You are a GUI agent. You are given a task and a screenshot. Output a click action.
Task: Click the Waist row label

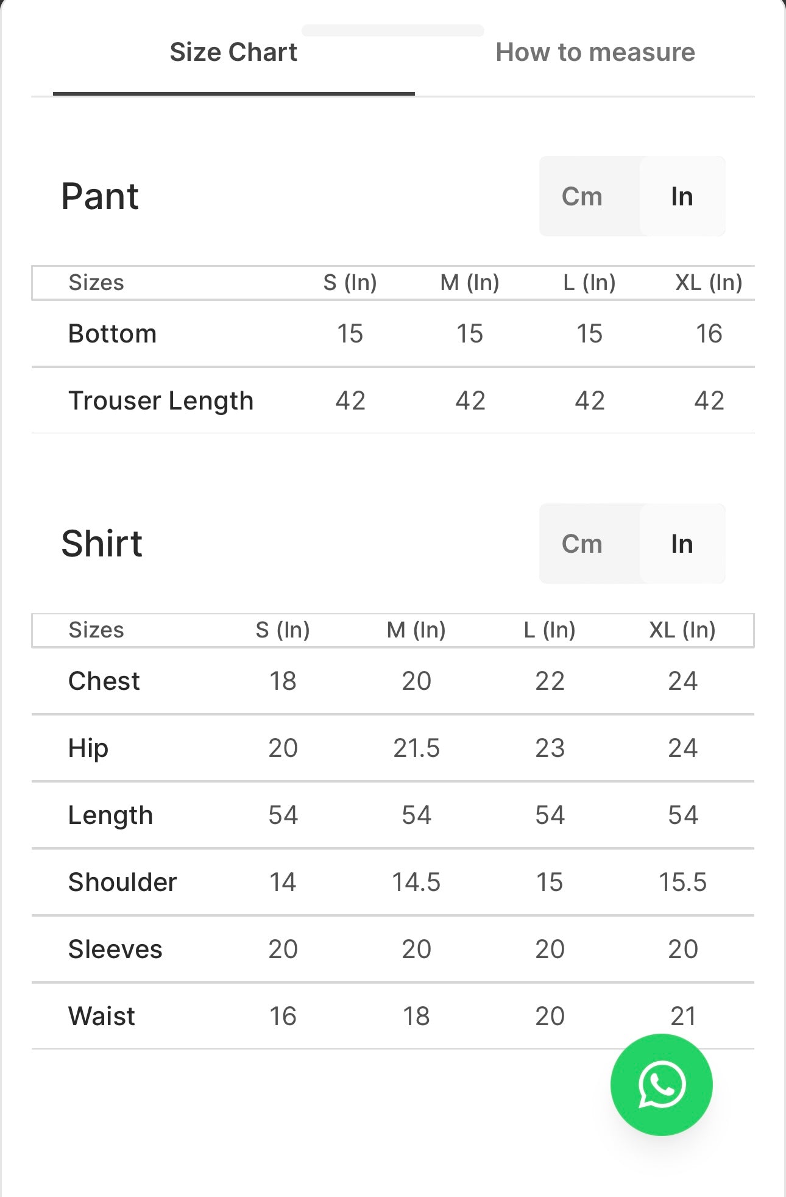101,1016
